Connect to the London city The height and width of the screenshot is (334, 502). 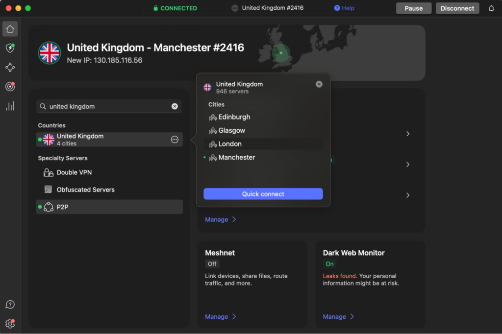[263, 144]
